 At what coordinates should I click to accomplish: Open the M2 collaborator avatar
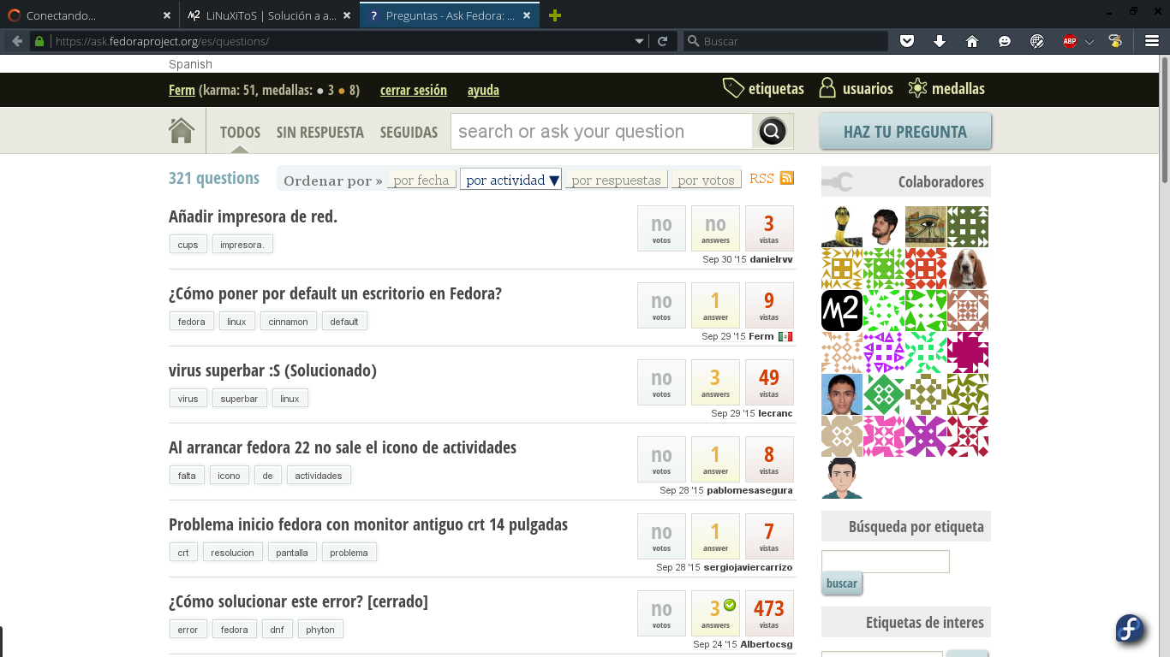842,311
